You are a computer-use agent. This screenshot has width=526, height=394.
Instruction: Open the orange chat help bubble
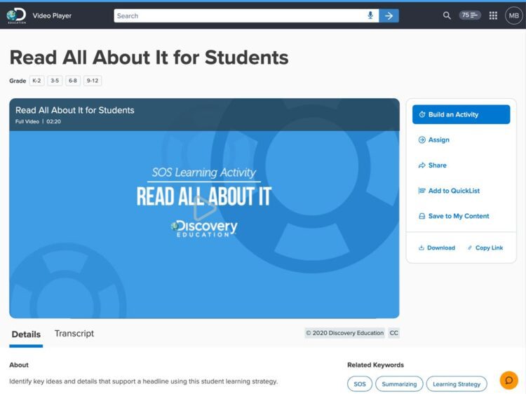tap(509, 380)
